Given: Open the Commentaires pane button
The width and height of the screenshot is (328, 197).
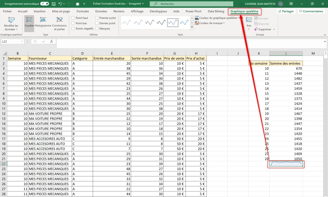Looking at the screenshot, I should coord(311,11).
